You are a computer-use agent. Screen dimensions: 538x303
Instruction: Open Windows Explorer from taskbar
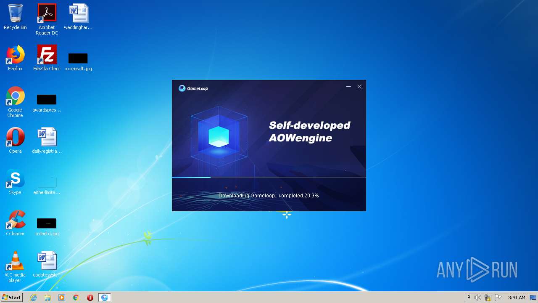pyautogui.click(x=47, y=298)
